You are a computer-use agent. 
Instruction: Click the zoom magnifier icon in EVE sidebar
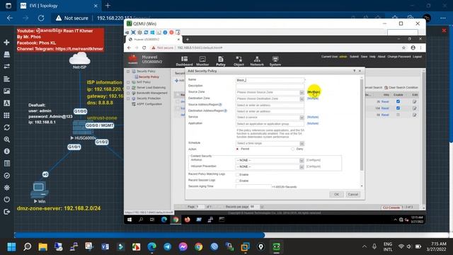[x=6, y=140]
